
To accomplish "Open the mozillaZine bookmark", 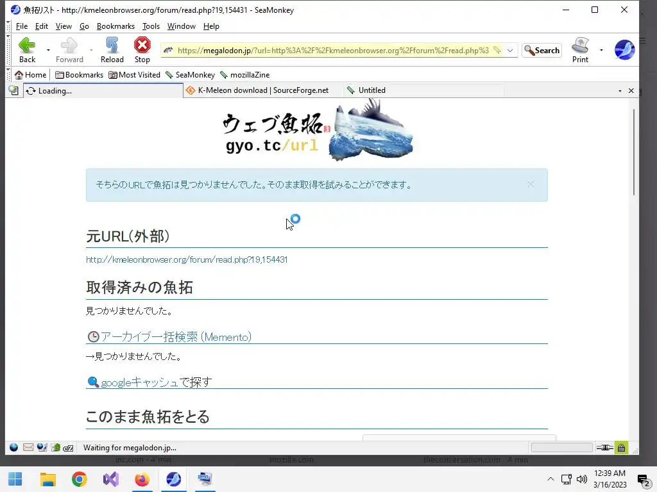I will click(x=245, y=75).
